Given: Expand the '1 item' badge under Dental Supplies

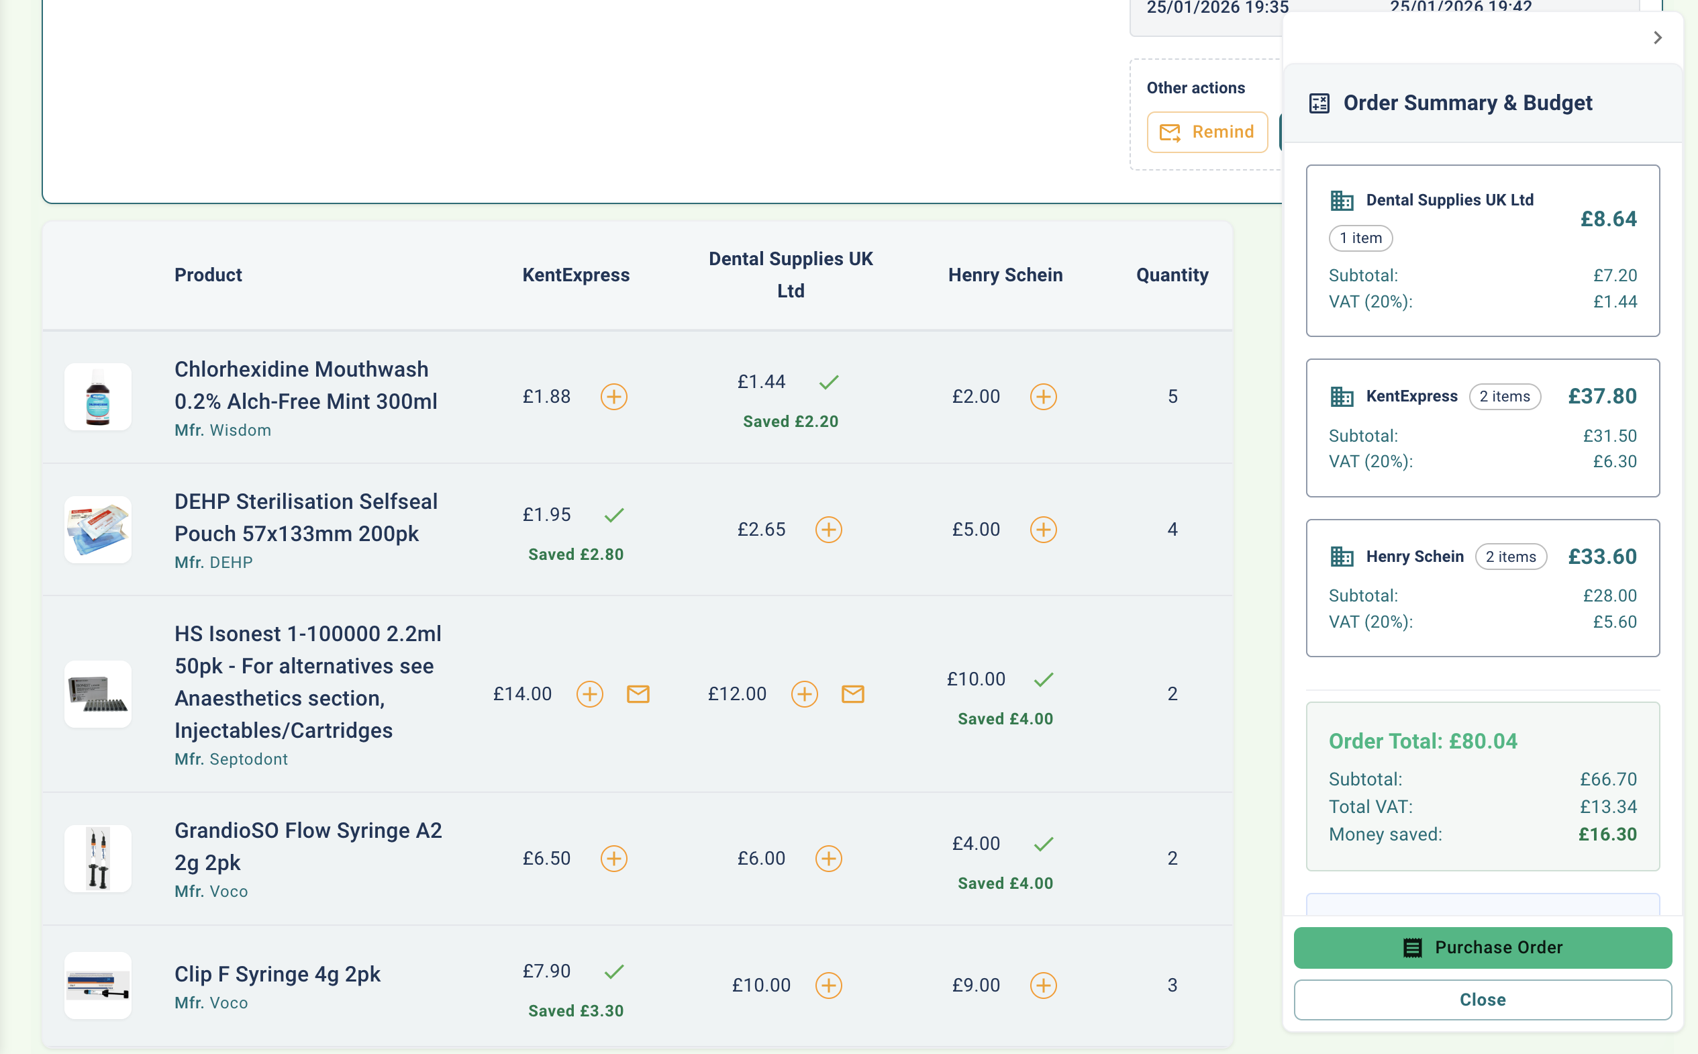Looking at the screenshot, I should (1360, 238).
